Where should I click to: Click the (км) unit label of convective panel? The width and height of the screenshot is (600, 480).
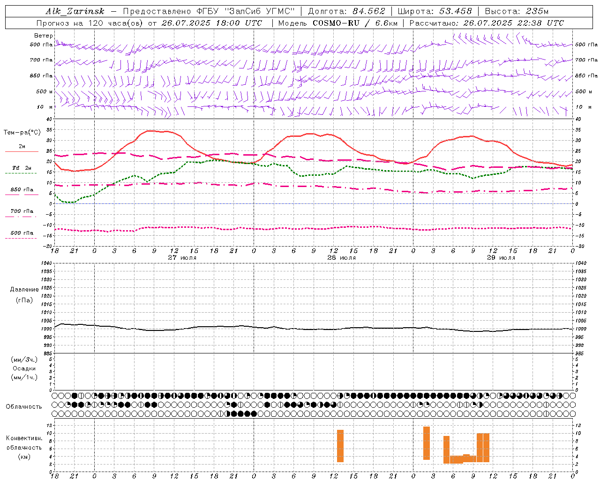[x=24, y=457]
